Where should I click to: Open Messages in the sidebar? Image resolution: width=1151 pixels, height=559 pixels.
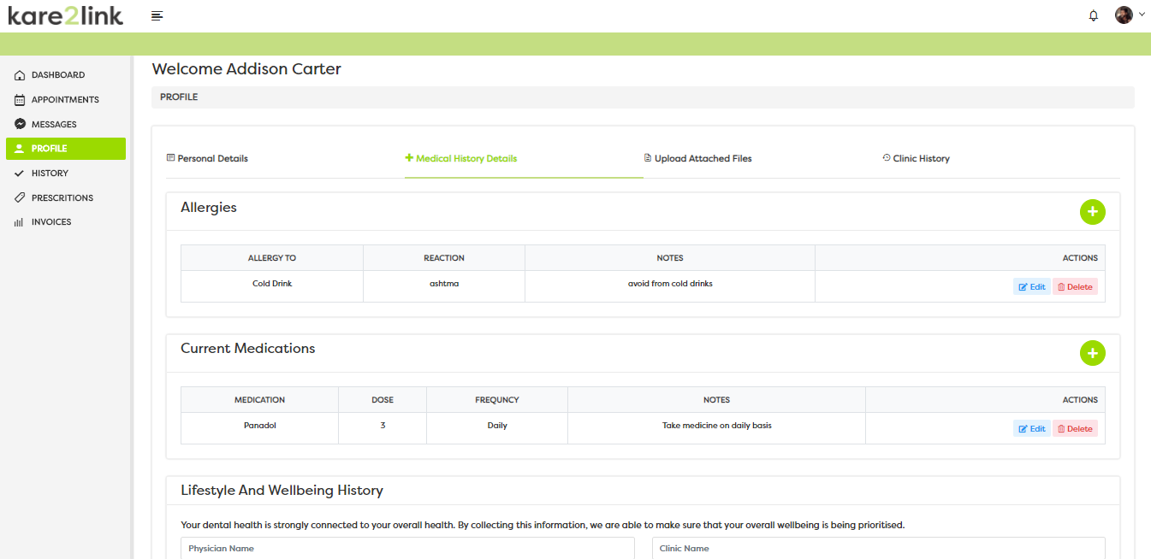tap(53, 125)
